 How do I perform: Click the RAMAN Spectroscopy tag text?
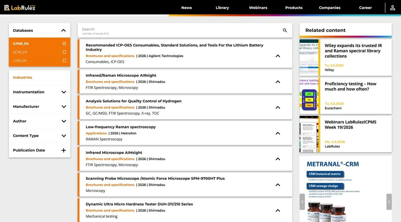104,139
